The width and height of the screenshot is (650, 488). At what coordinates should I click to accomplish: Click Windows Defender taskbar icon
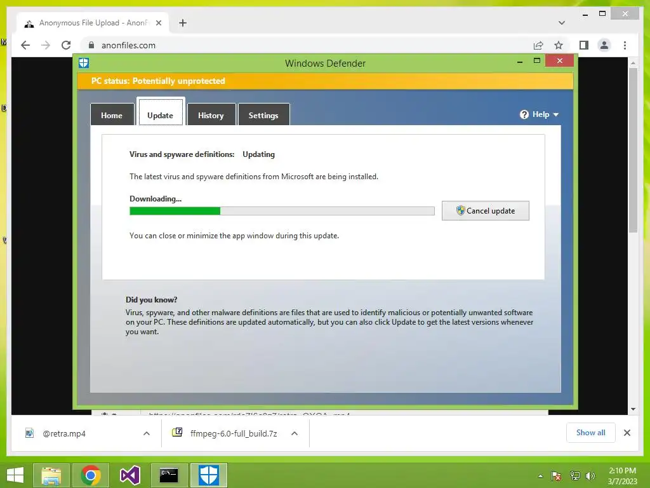pos(208,475)
